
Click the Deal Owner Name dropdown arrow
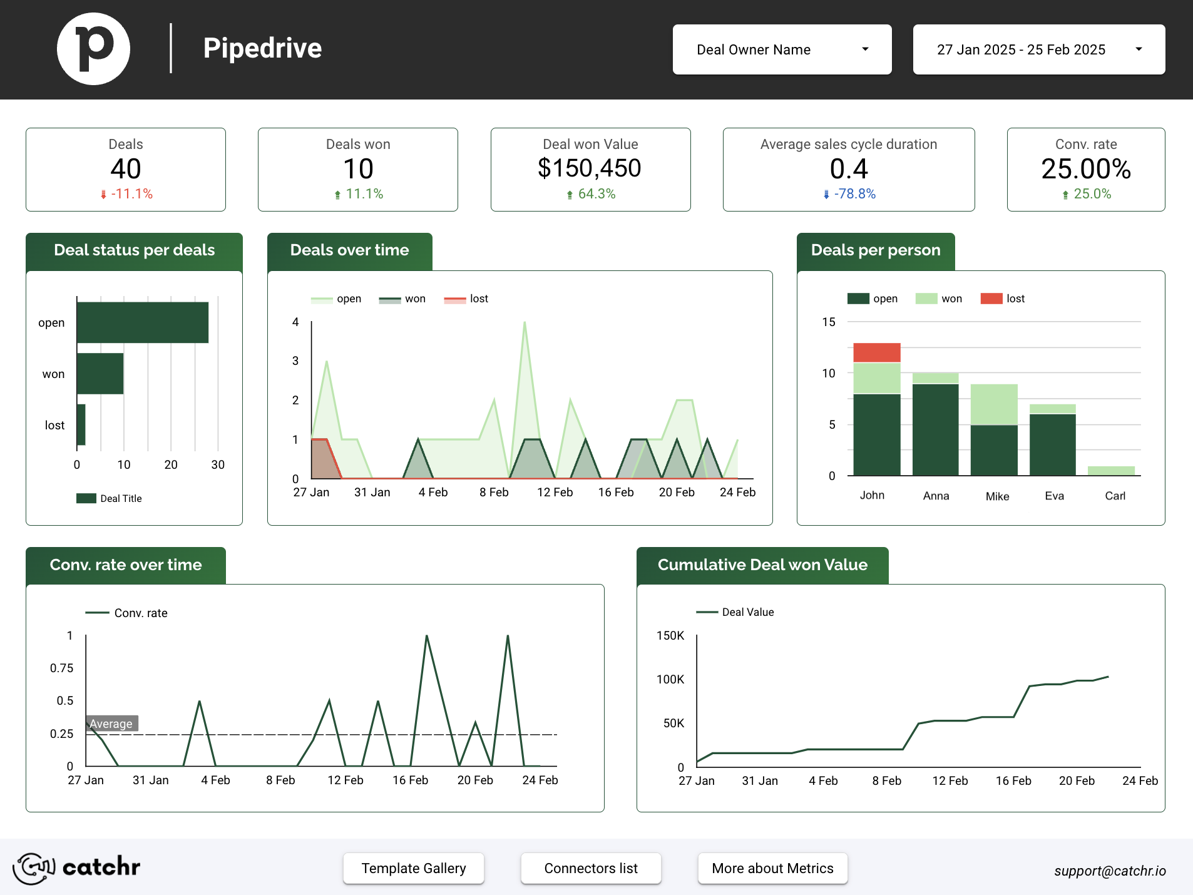(x=865, y=49)
